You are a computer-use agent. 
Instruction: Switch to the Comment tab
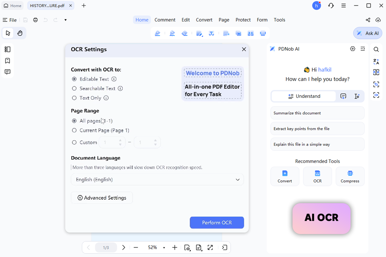165,20
